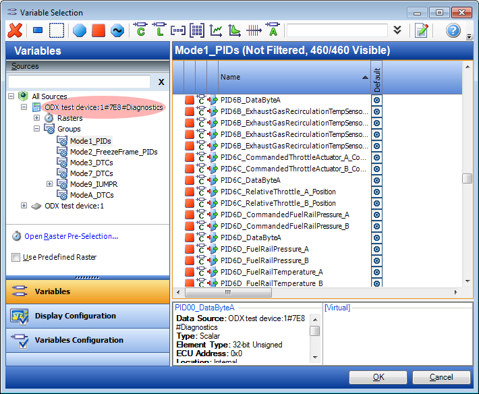Screen dimensions: 479x394
Task: Click the blue wave signal icon
Action: click(x=117, y=30)
